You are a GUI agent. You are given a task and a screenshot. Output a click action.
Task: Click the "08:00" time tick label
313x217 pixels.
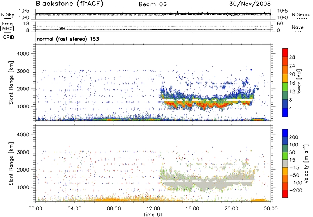[114, 209]
